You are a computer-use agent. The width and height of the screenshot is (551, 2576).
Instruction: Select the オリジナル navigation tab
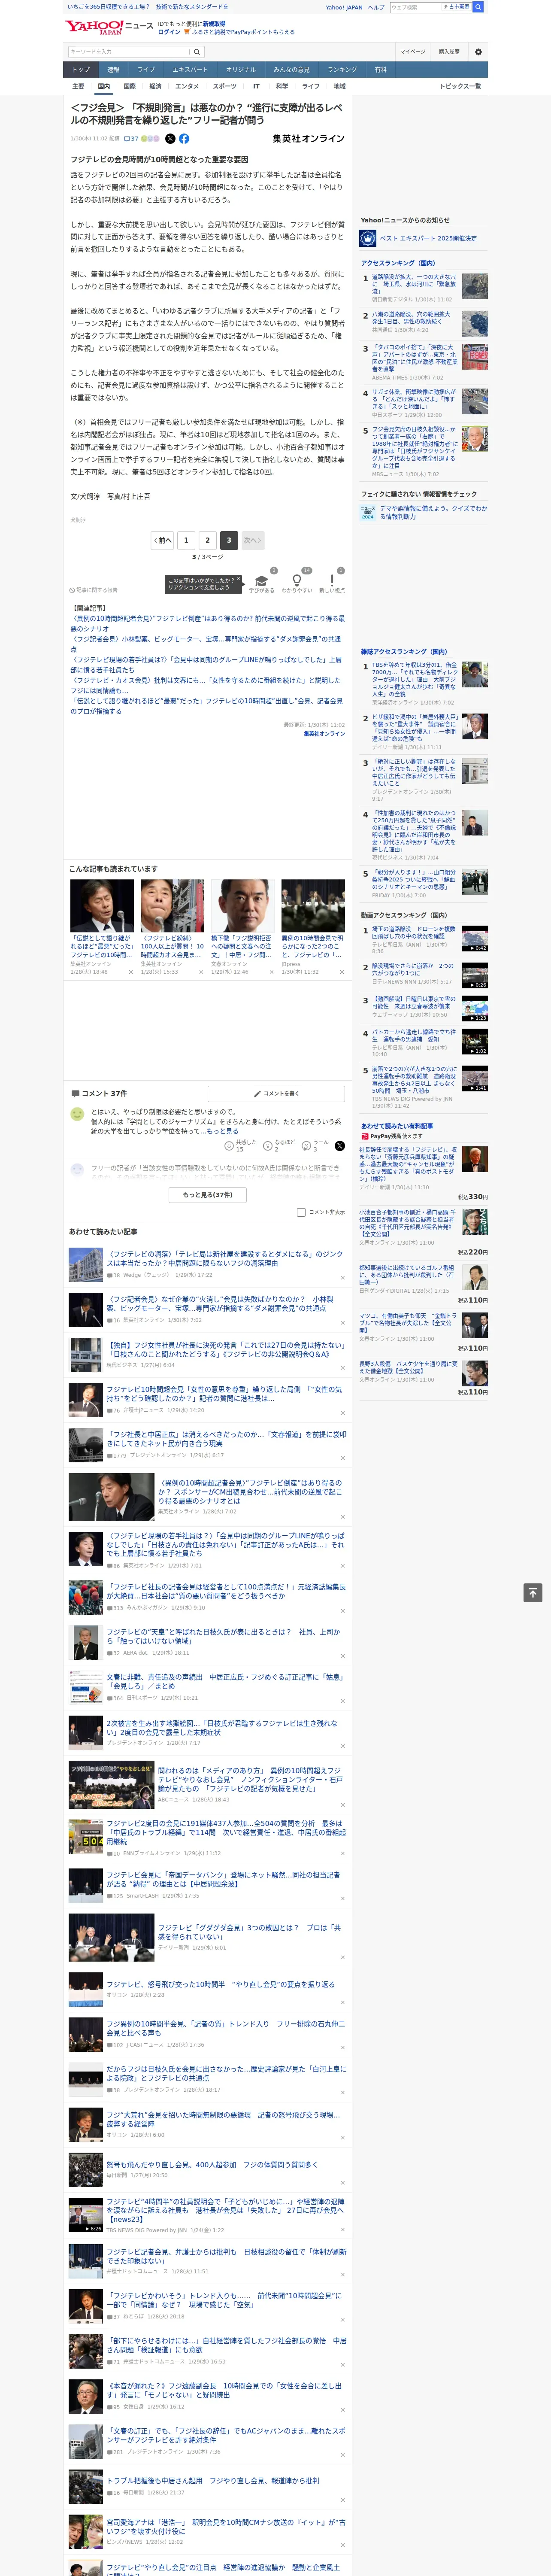pos(241,70)
